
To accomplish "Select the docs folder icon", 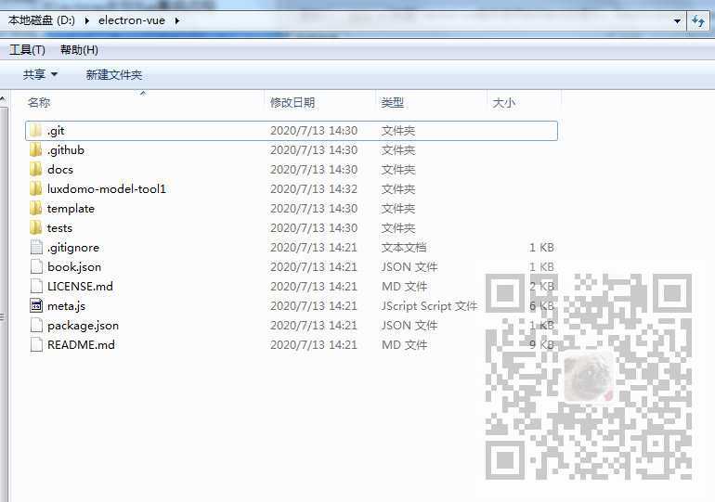I will pyautogui.click(x=35, y=170).
